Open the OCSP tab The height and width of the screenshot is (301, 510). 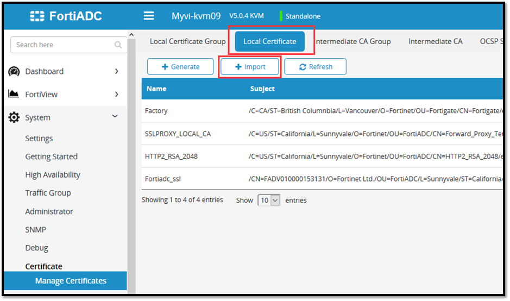coord(491,41)
